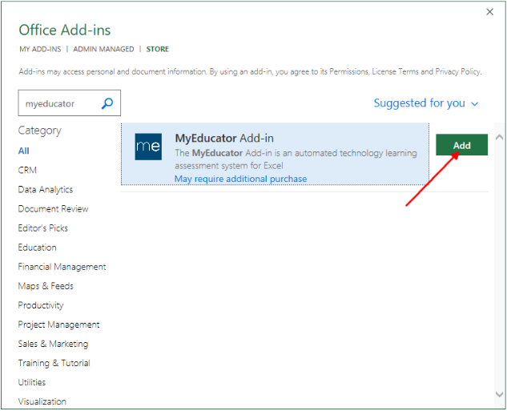The image size is (507, 411).
Task: Select the Productivity category
Action: [x=41, y=305]
